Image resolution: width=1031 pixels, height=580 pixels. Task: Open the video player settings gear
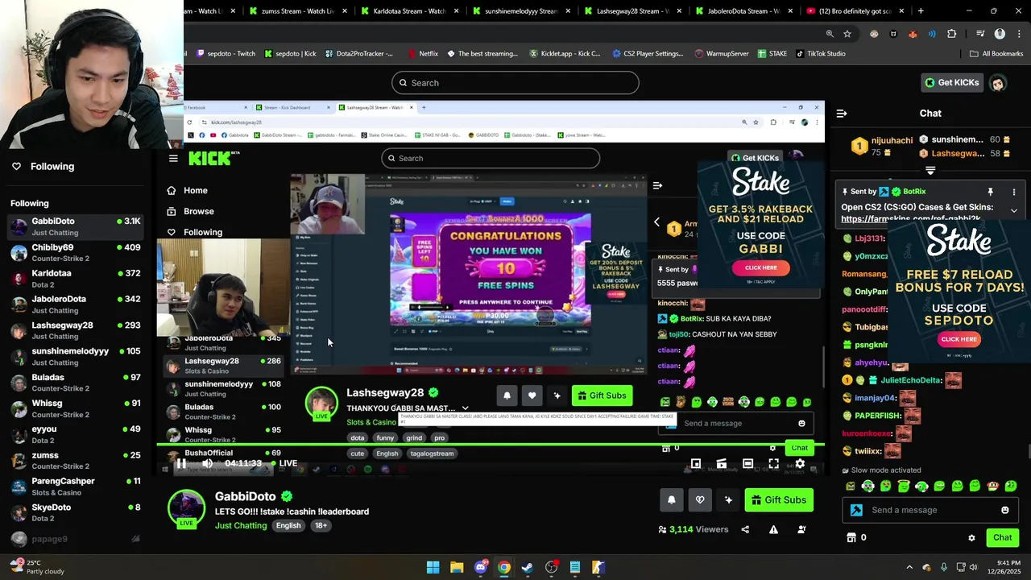pos(800,463)
